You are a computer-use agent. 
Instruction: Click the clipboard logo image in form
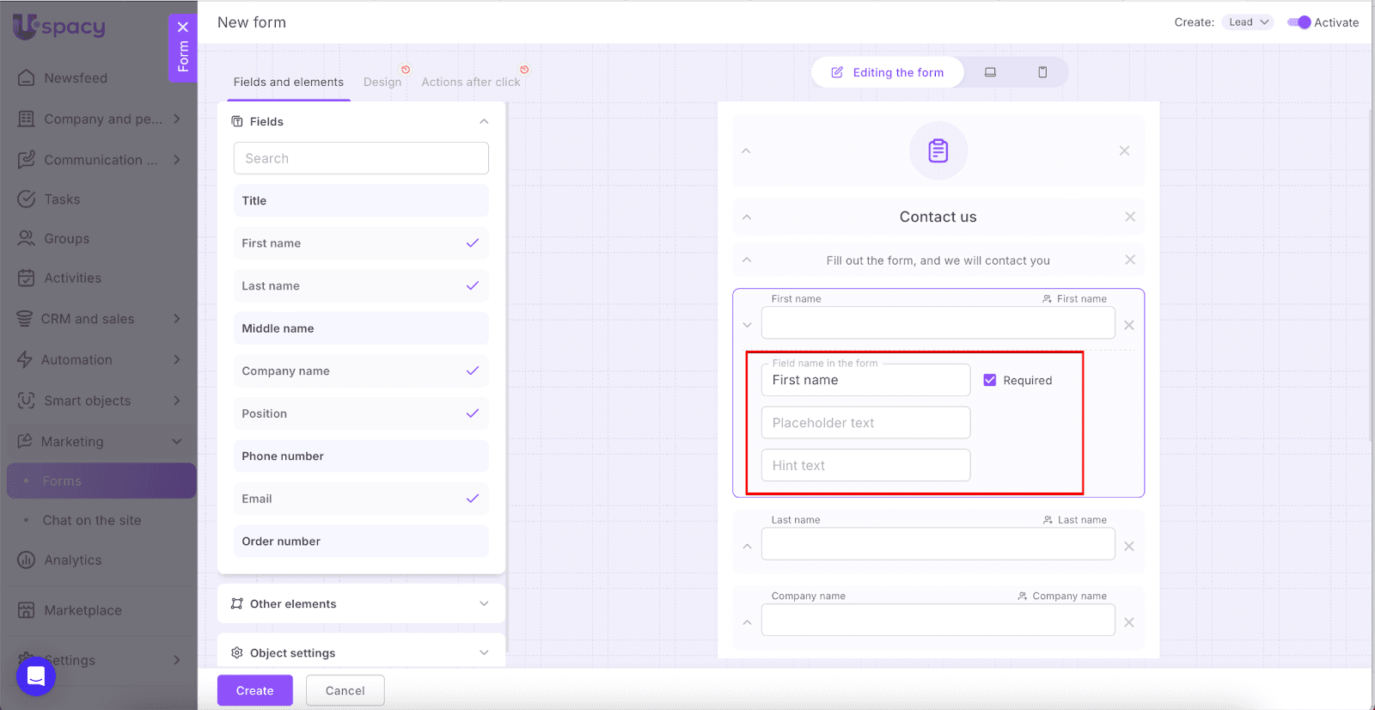(x=938, y=151)
